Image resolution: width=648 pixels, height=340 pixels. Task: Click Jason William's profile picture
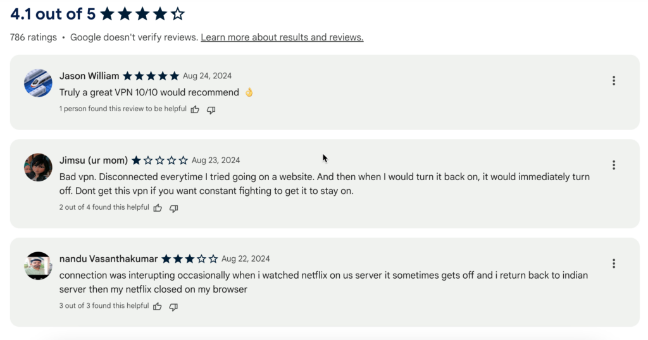point(38,83)
